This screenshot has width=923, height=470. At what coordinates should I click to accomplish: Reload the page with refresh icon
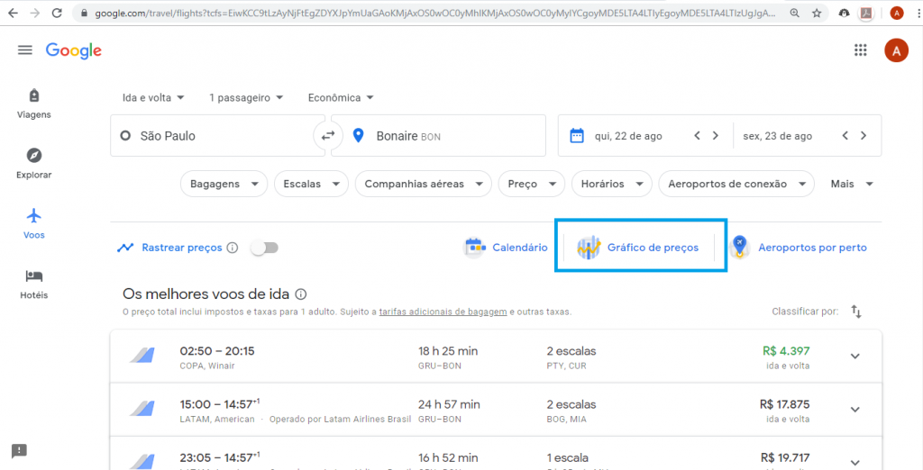click(x=57, y=13)
